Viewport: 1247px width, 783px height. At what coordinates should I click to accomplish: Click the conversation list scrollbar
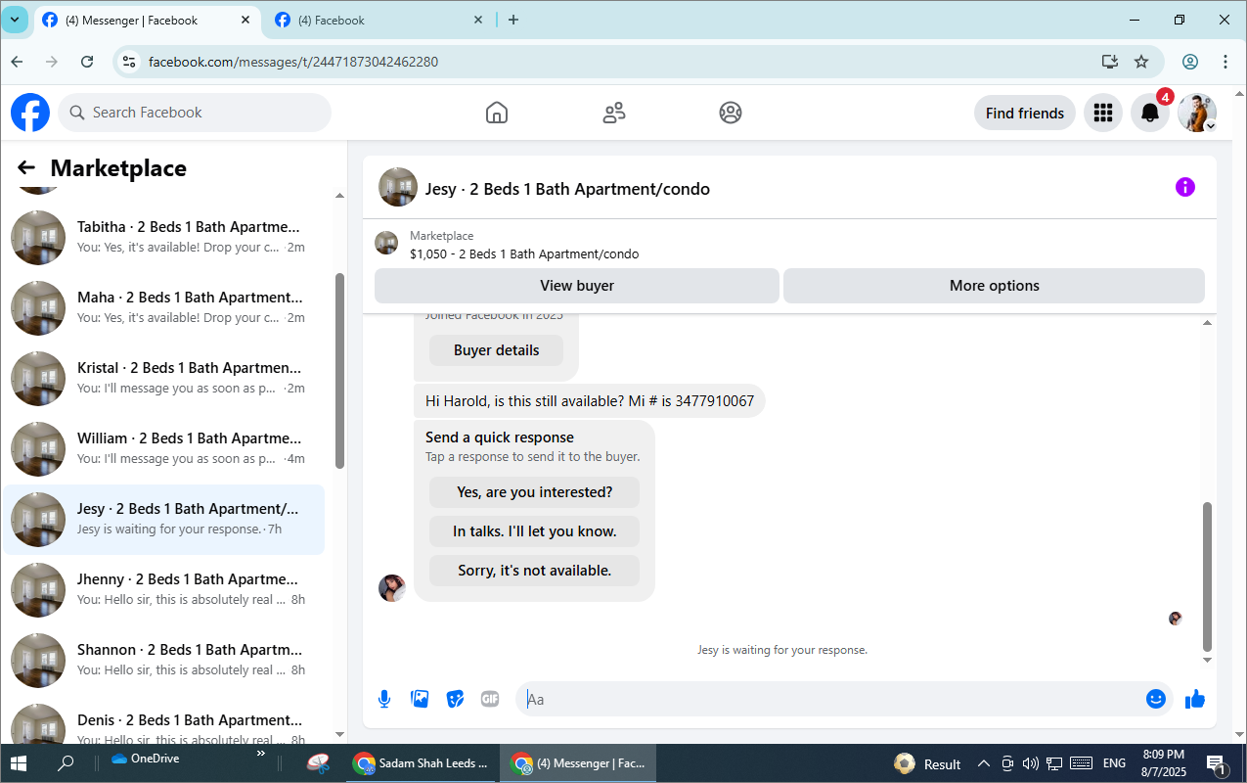[x=339, y=370]
